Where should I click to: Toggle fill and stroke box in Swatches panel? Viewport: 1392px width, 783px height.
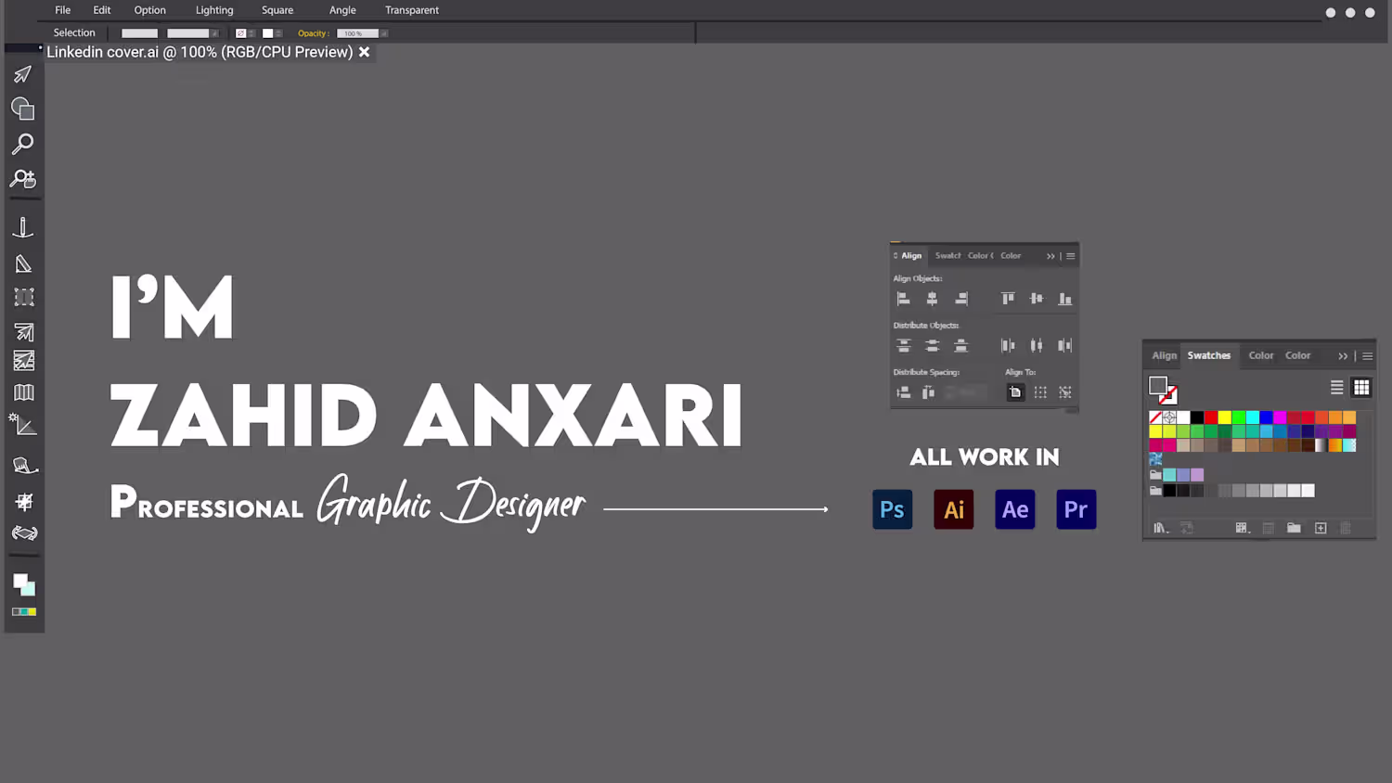[1163, 390]
